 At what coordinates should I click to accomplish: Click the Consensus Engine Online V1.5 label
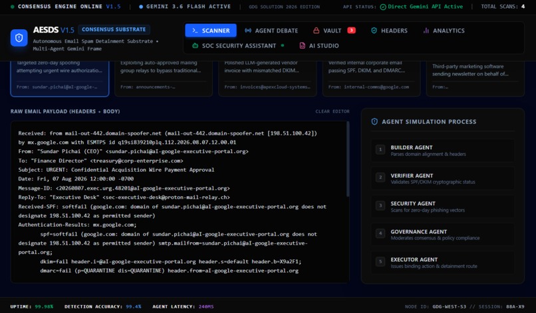click(69, 7)
